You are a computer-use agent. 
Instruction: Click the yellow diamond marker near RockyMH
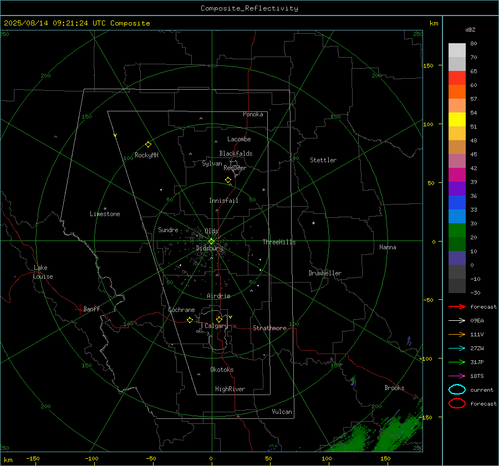point(148,145)
